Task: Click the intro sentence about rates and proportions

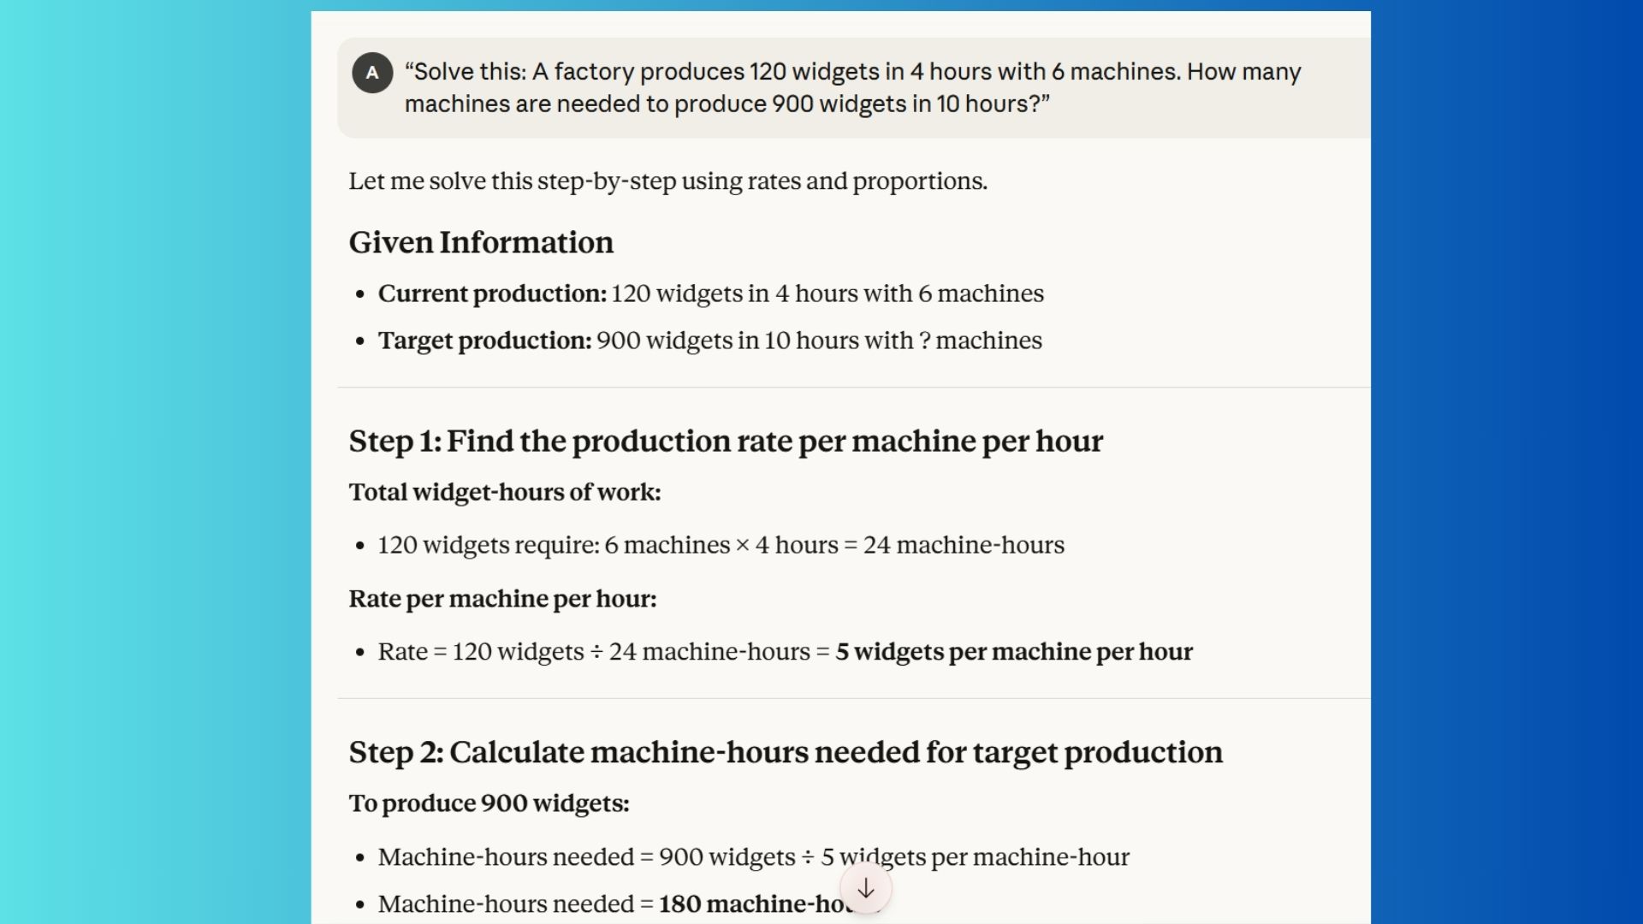Action: [667, 181]
